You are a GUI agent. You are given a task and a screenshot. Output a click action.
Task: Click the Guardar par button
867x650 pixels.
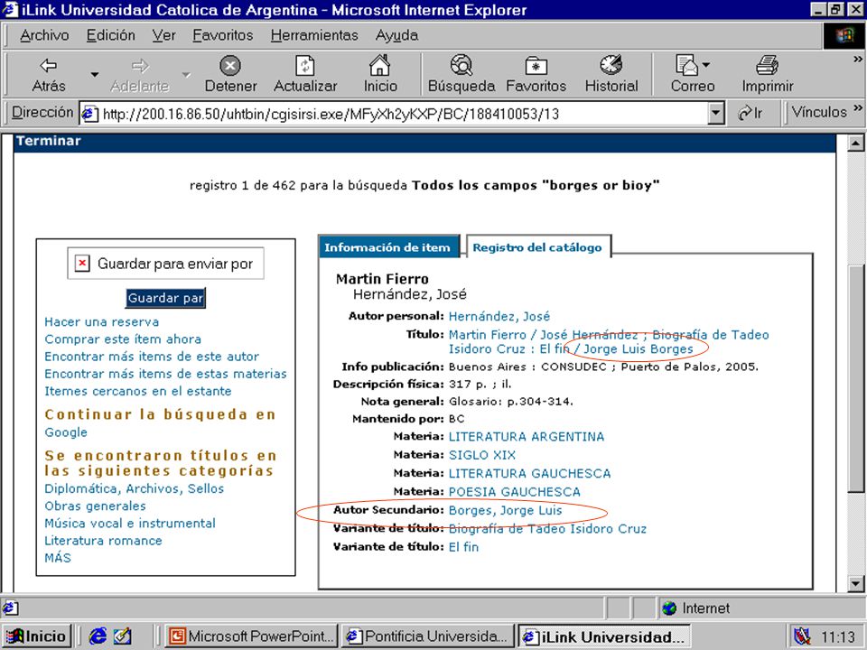tap(165, 298)
